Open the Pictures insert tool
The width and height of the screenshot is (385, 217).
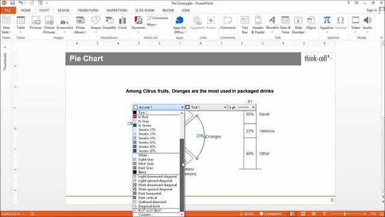(36, 23)
